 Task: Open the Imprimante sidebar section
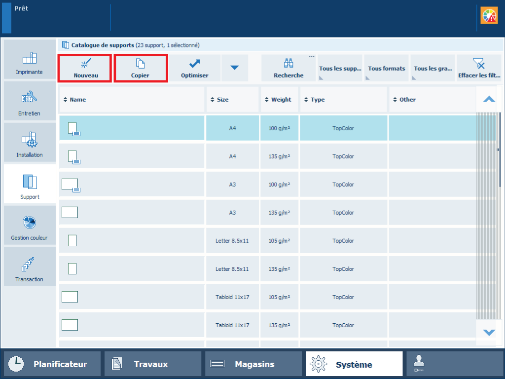(30, 60)
